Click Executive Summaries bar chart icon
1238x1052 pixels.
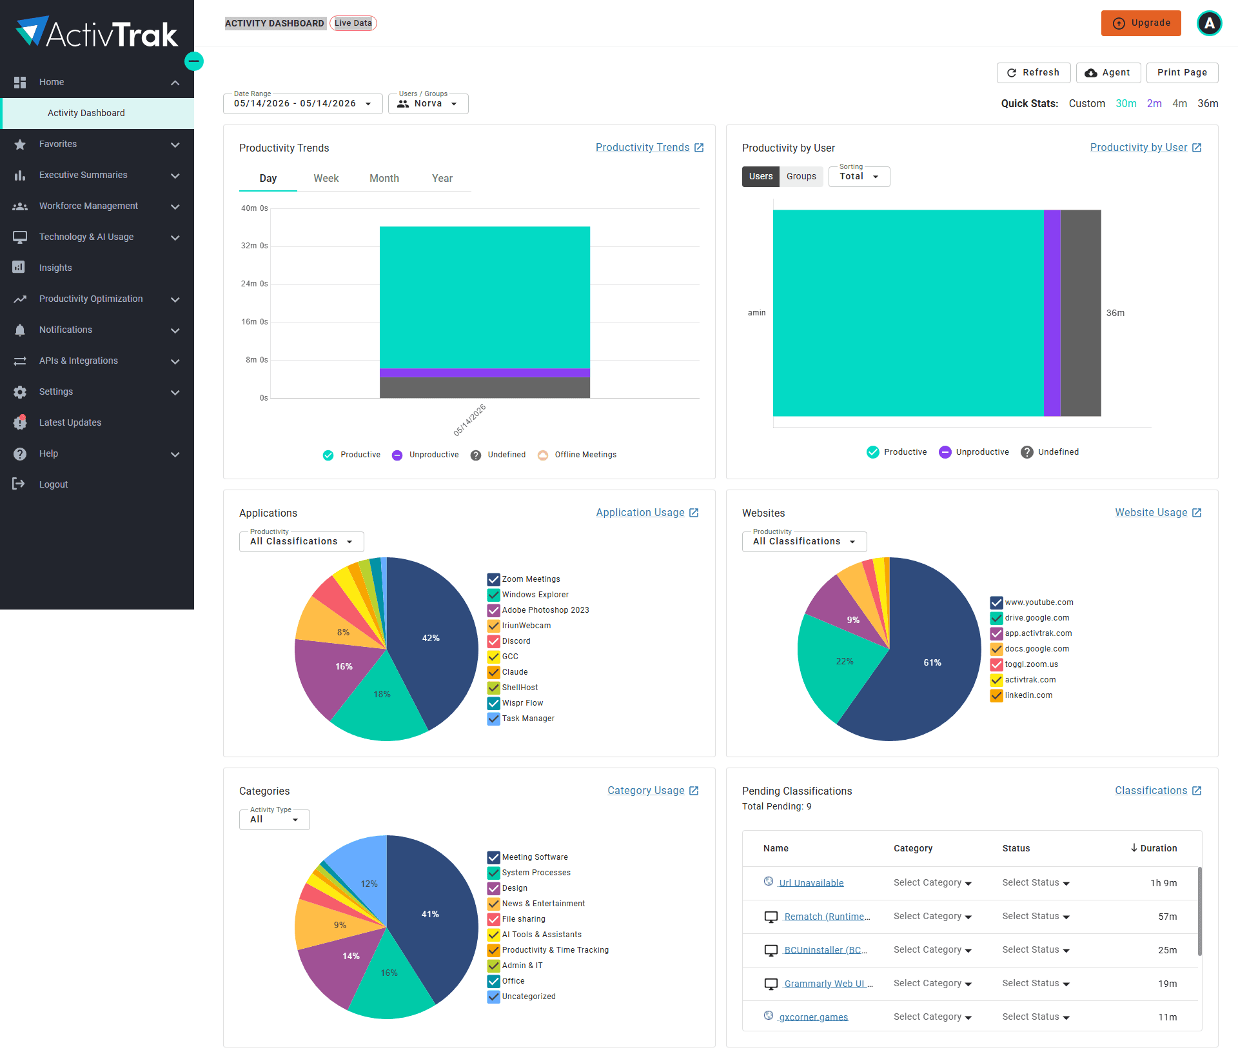coord(20,175)
